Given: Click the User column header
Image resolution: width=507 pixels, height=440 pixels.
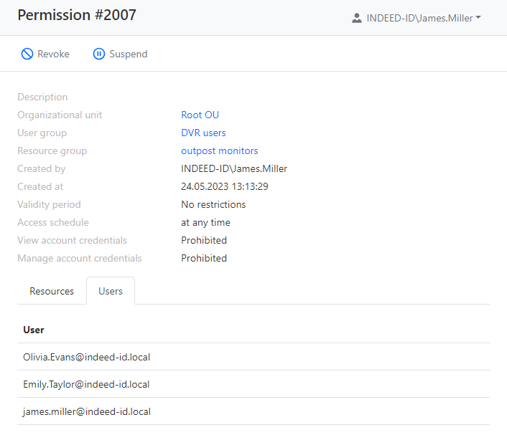Looking at the screenshot, I should pyautogui.click(x=34, y=330).
